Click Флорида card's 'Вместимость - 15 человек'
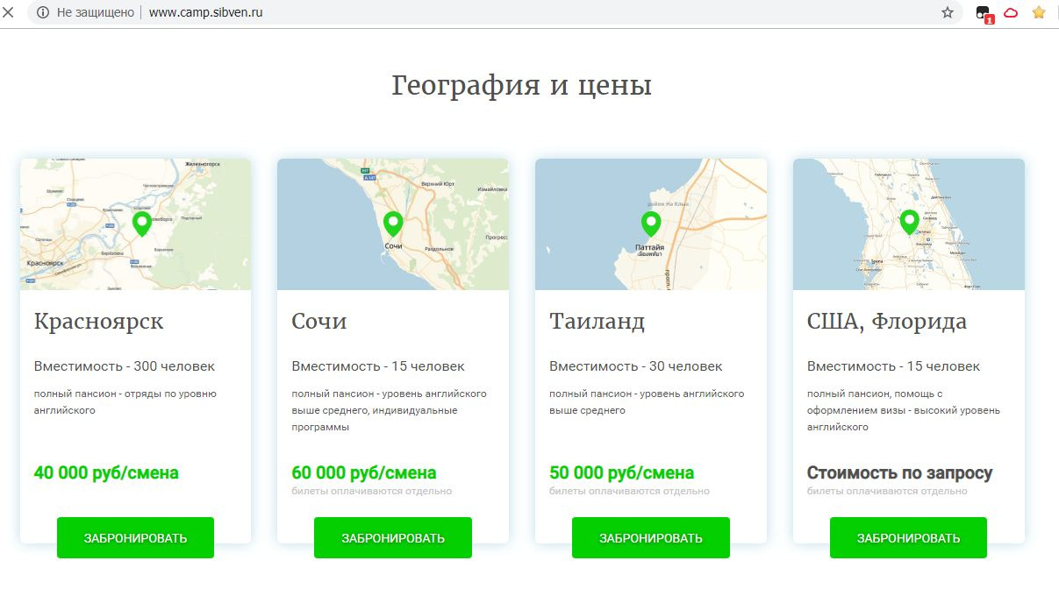 [894, 366]
